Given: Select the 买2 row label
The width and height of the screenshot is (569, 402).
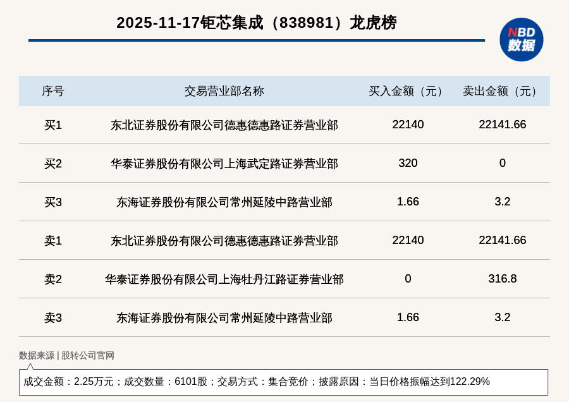Looking at the screenshot, I should click(53, 164).
